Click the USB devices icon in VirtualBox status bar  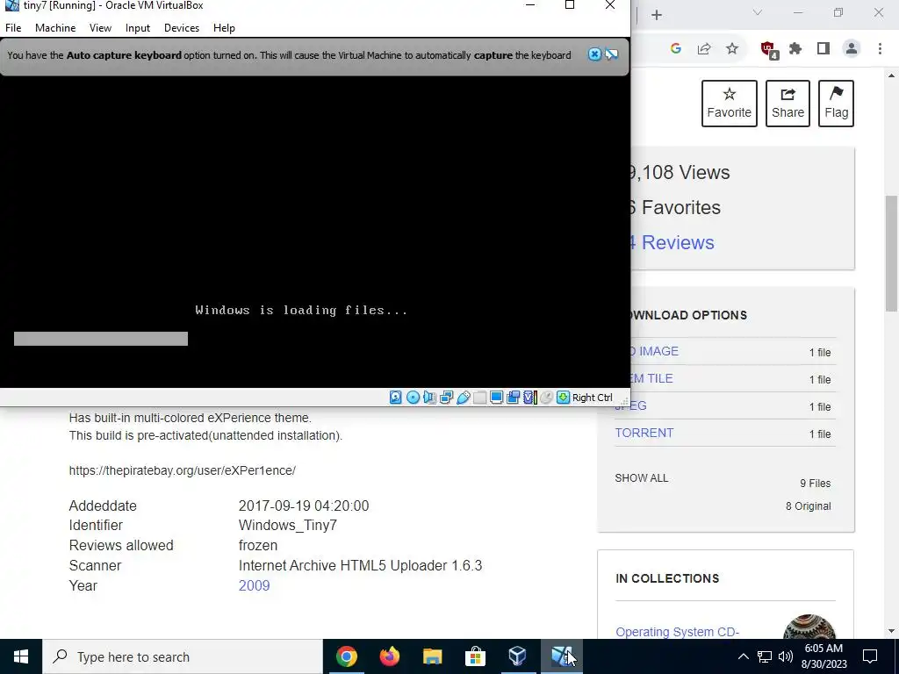(x=464, y=398)
